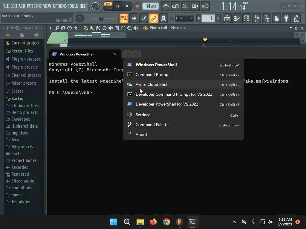Toggle typing keyboard to piano

(124, 18)
